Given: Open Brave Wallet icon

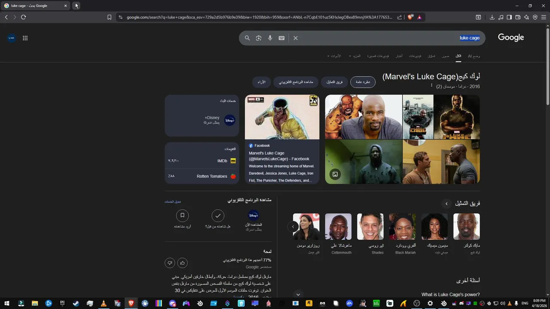Looking at the screenshot, I should (518, 17).
